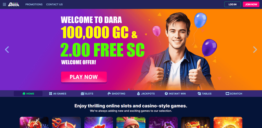Go to previous banner slide arrow
The height and width of the screenshot is (128, 262).
[7, 50]
